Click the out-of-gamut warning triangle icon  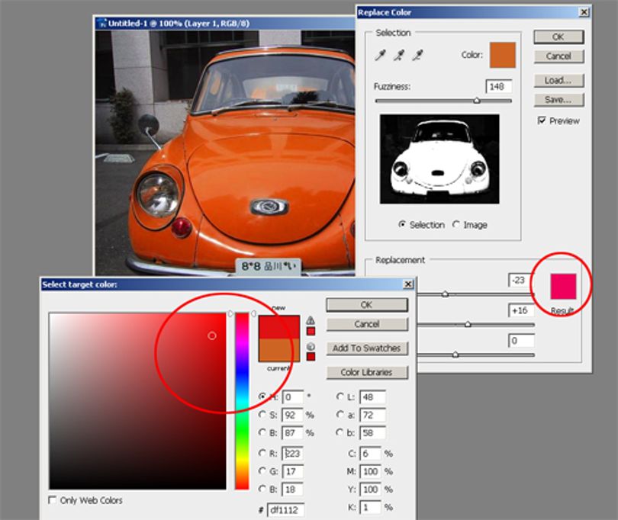[311, 320]
